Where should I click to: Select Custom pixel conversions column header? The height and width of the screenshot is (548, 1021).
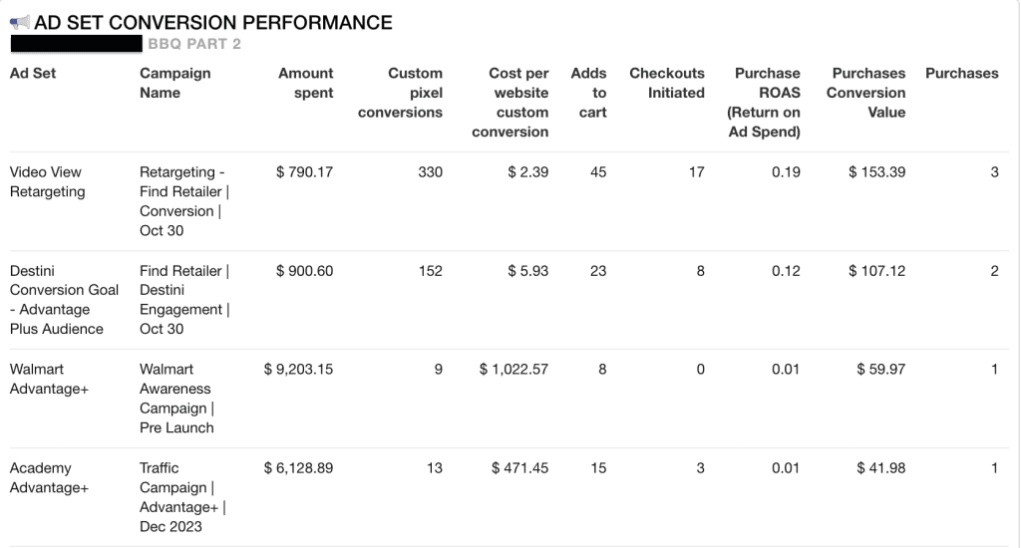click(x=401, y=93)
